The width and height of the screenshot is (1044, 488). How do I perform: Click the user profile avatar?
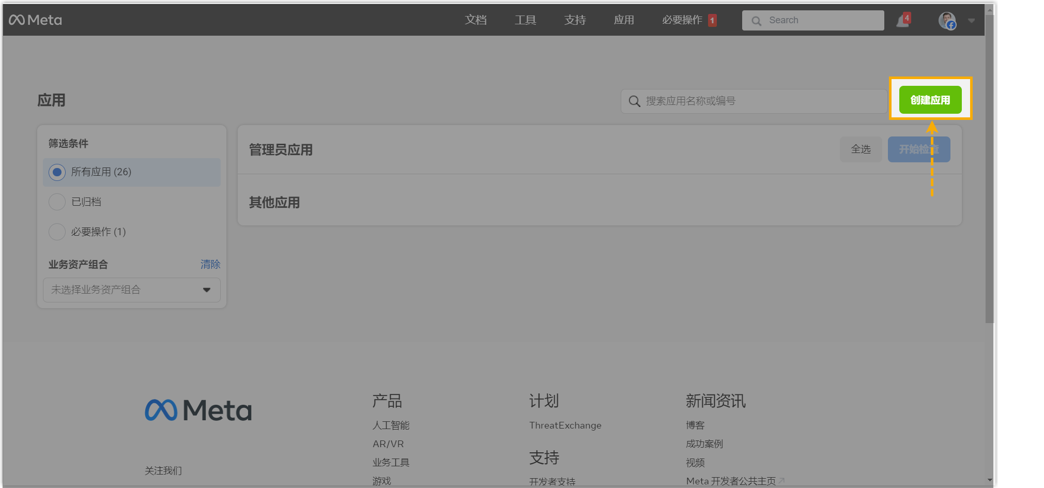click(x=947, y=21)
